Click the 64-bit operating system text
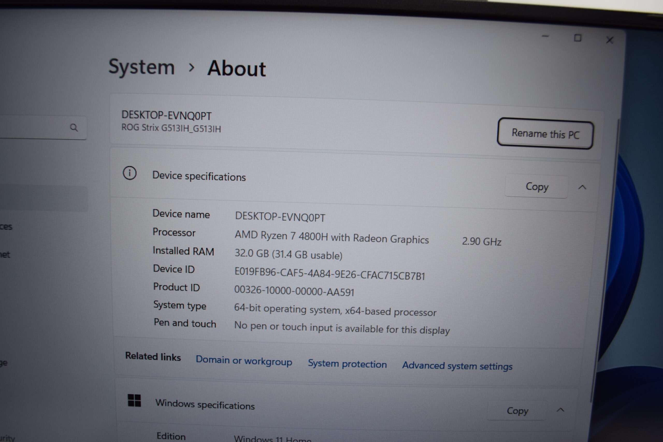Image resolution: width=663 pixels, height=442 pixels. tap(335, 310)
